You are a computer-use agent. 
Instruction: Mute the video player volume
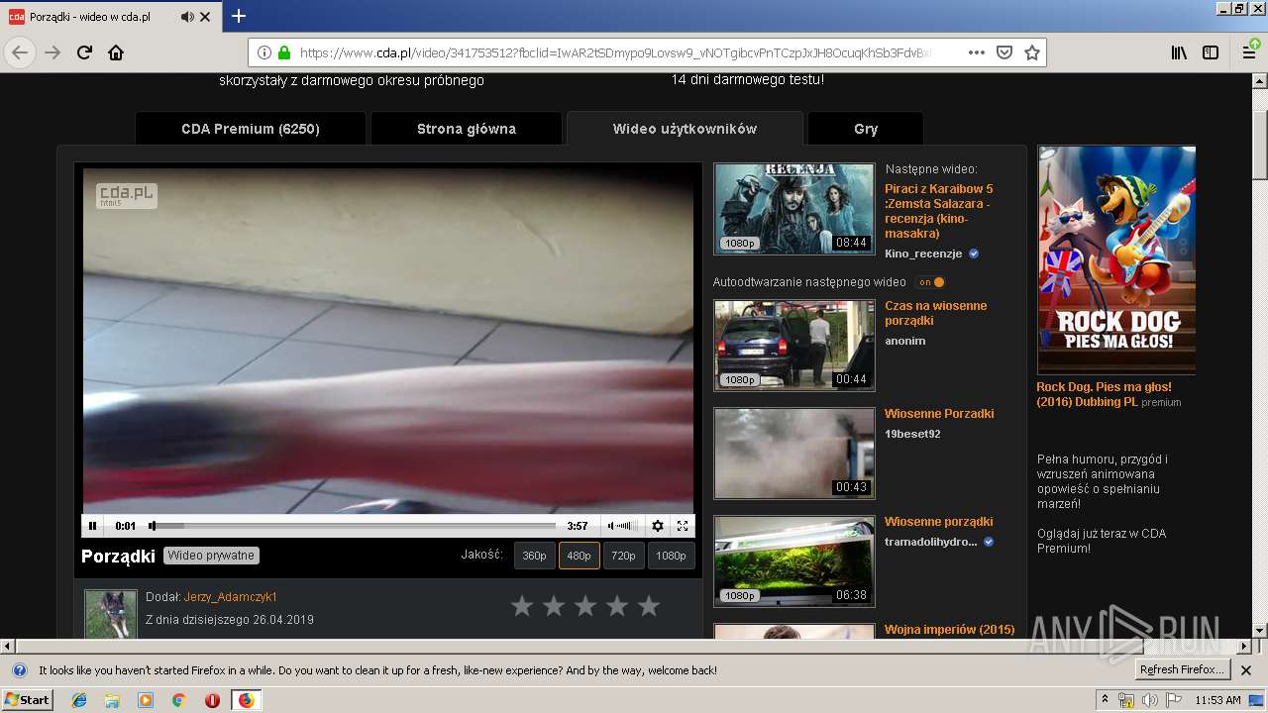tap(612, 526)
